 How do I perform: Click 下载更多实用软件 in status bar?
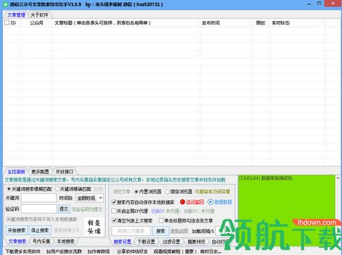click(x=23, y=252)
